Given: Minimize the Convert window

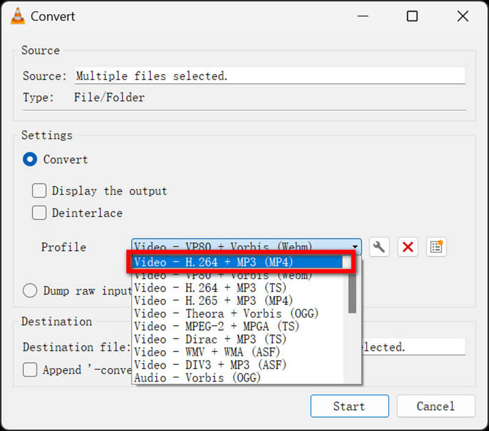Looking at the screenshot, I should click(363, 17).
